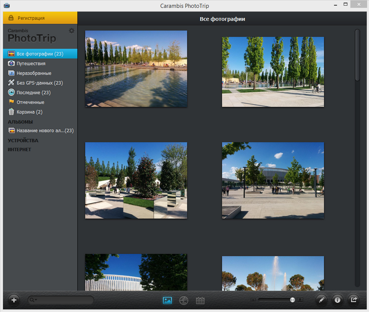Switch to the calendar view
This screenshot has height=312, width=369.
(200, 301)
